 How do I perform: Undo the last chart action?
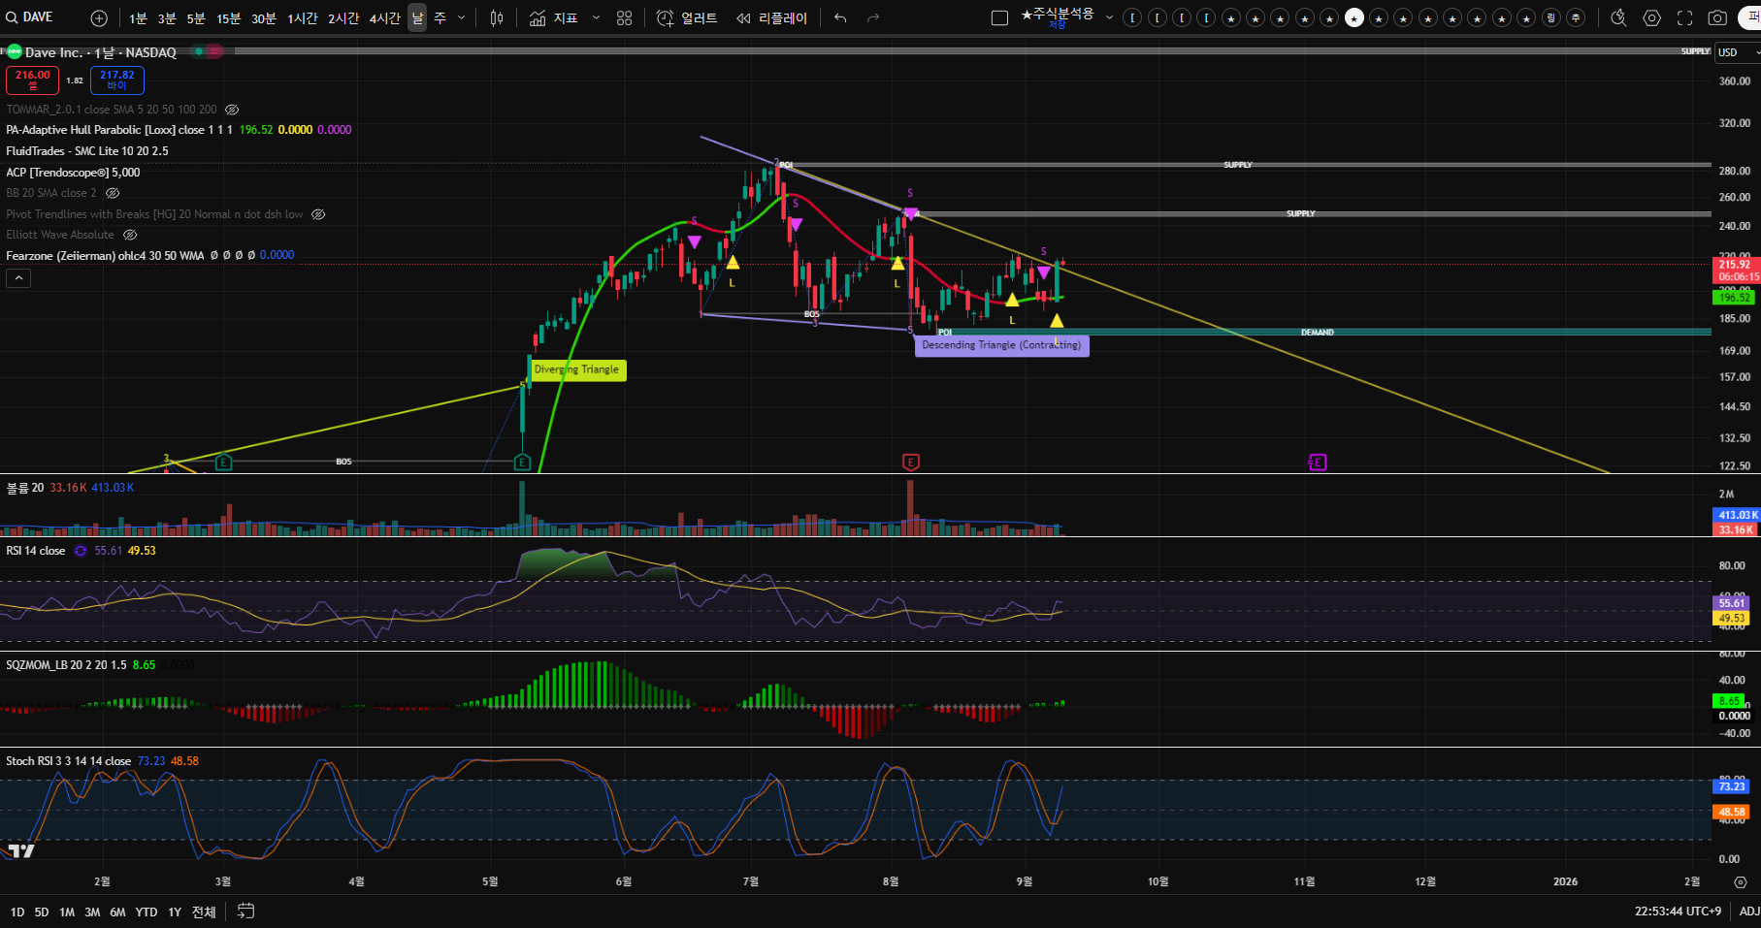coord(840,18)
